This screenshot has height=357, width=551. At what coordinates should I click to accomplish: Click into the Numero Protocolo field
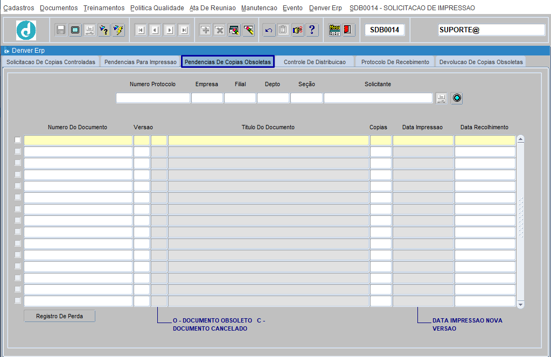[x=153, y=97]
